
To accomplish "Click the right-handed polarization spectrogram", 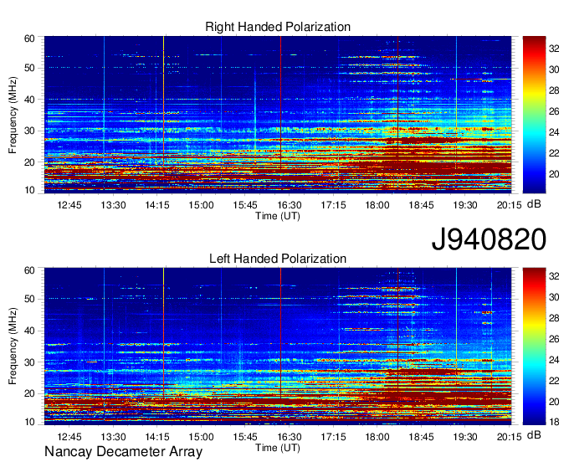I will pyautogui.click(x=278, y=115).
